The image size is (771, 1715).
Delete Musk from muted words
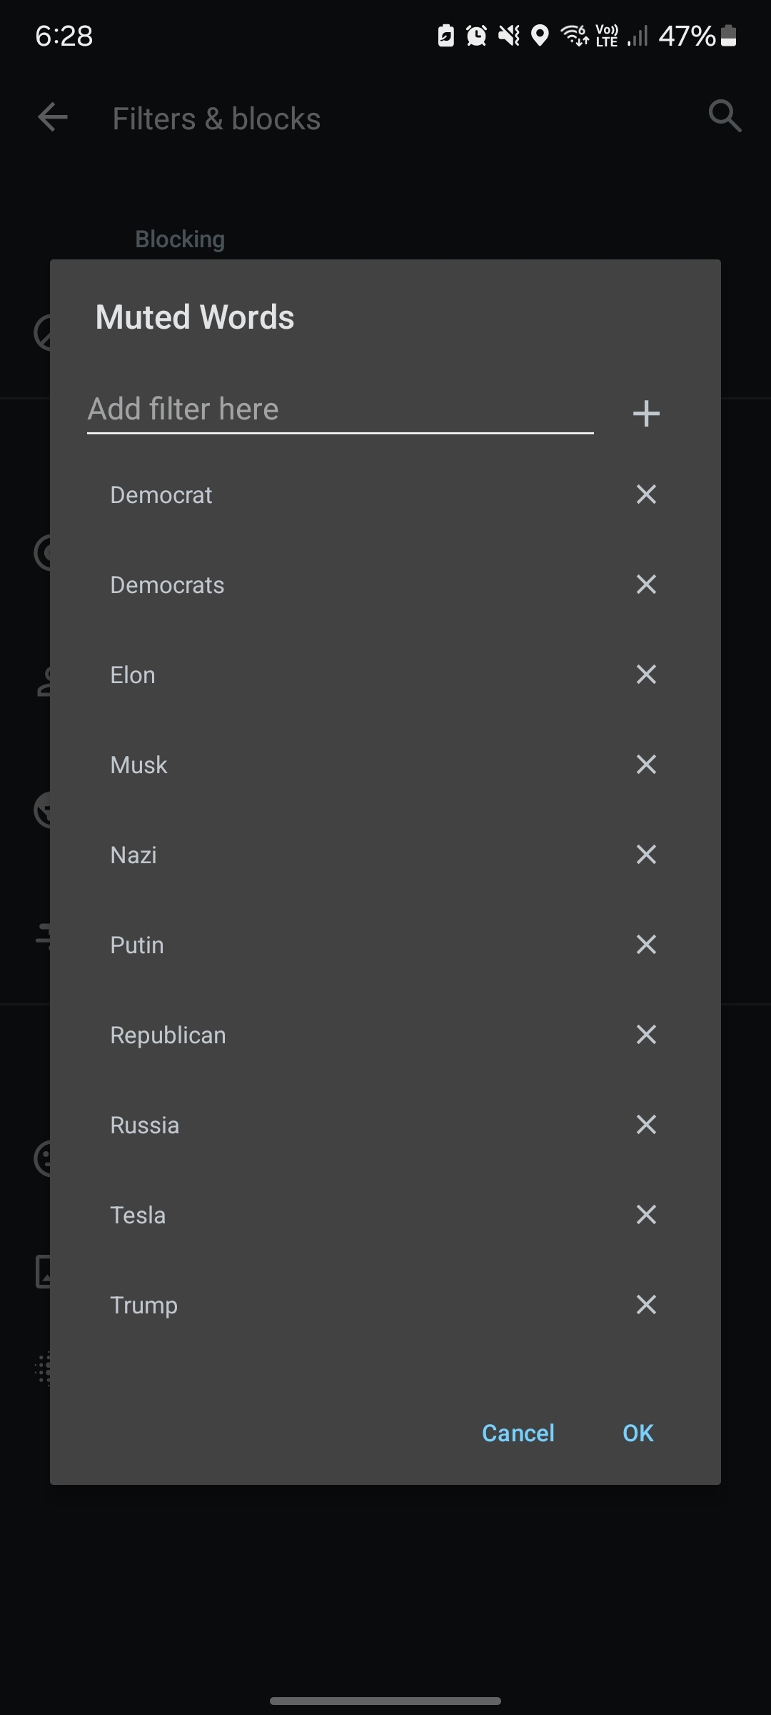coord(646,765)
